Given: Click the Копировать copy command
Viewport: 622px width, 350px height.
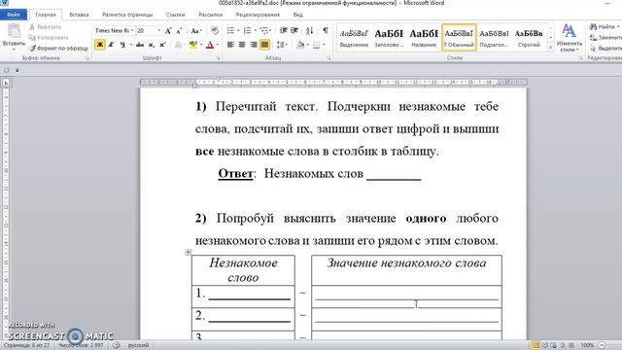Looking at the screenshot, I should (x=49, y=37).
